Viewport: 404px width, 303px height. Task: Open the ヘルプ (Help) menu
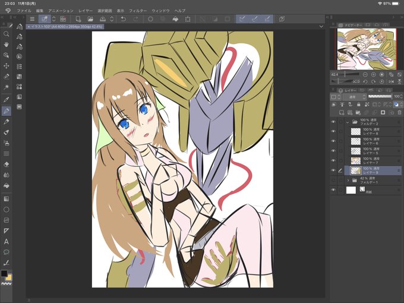coord(180,11)
